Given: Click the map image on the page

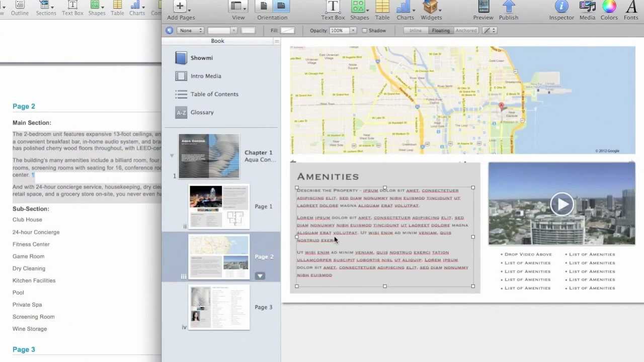Looking at the screenshot, I should [462, 100].
